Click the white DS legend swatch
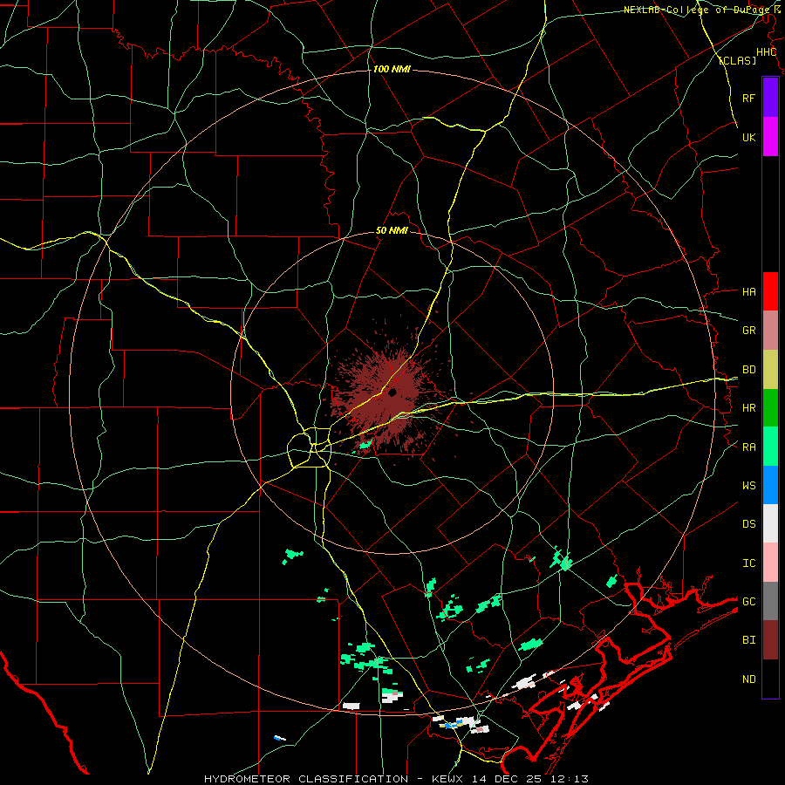 [x=770, y=523]
